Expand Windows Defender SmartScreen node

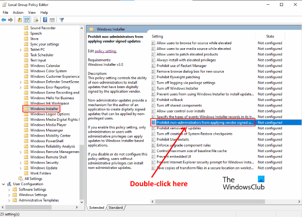(21, 82)
